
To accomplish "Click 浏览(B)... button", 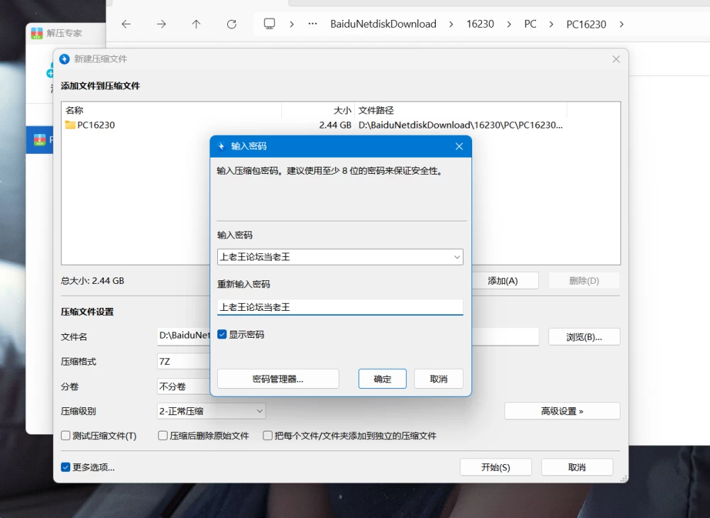I will tap(584, 337).
